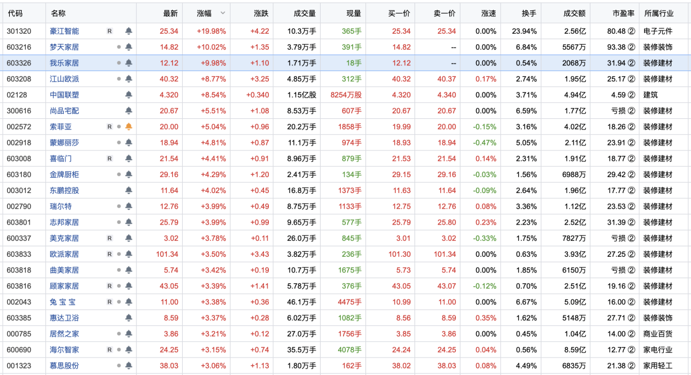Click the 所属行业 column header

click(658, 13)
